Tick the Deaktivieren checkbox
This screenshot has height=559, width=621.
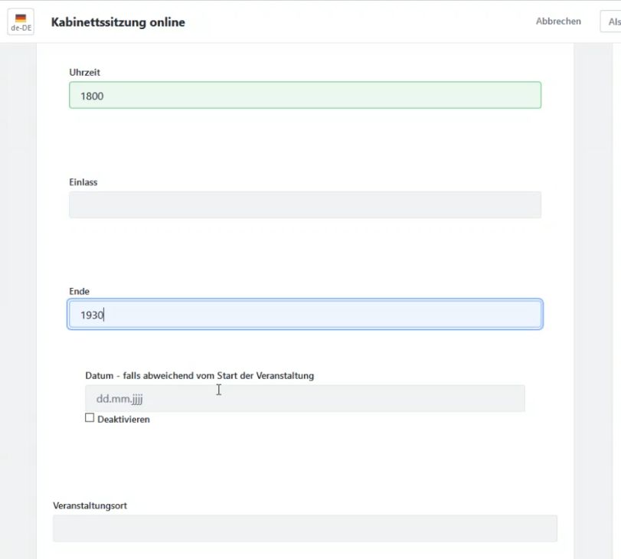point(90,417)
